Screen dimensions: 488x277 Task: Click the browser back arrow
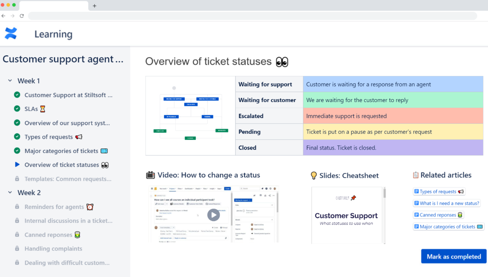point(4,16)
